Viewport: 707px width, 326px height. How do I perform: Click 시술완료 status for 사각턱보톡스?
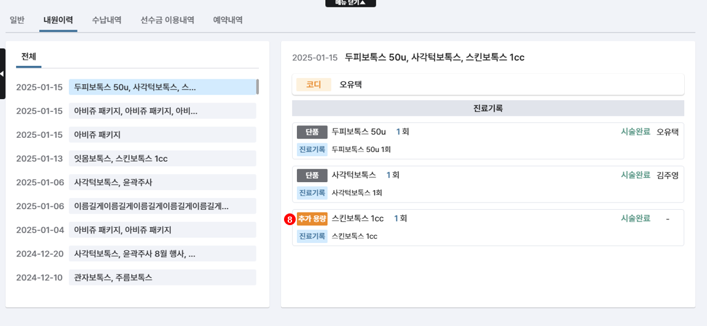[635, 175]
